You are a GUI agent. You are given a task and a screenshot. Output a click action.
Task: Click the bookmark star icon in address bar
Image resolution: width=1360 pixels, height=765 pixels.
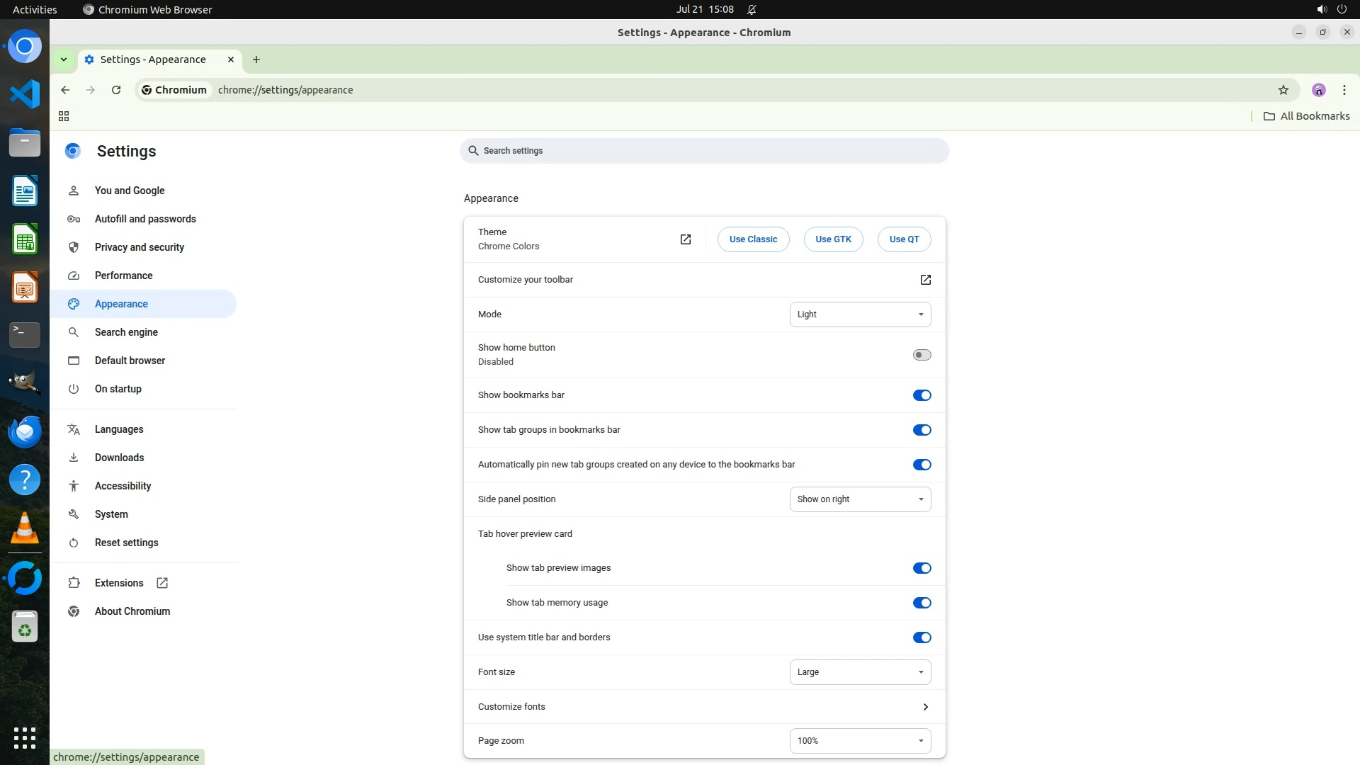(x=1283, y=90)
